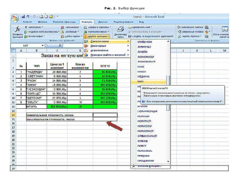The width and height of the screenshot is (249, 187).
Task: Trace dependents with Зависимые ячейки
Action: [190, 32]
